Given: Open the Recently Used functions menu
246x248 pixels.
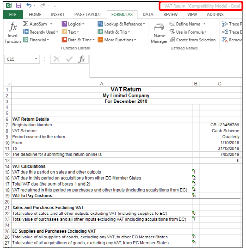Looking at the screenshot, I should (x=41, y=32).
